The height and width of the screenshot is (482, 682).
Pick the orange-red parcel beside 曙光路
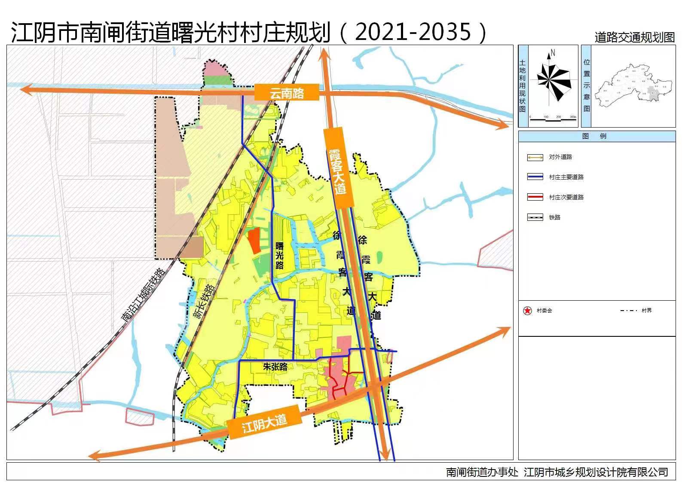click(x=254, y=241)
